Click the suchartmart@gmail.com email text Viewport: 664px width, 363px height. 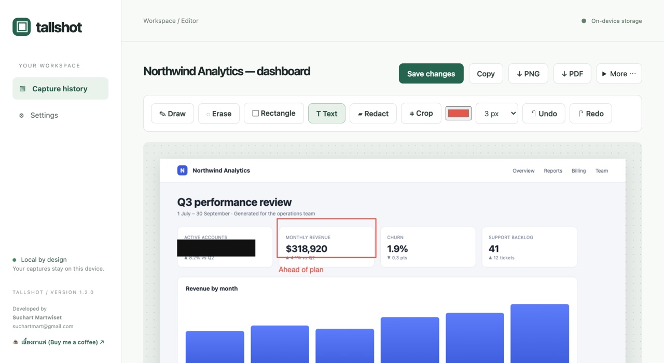click(x=43, y=326)
